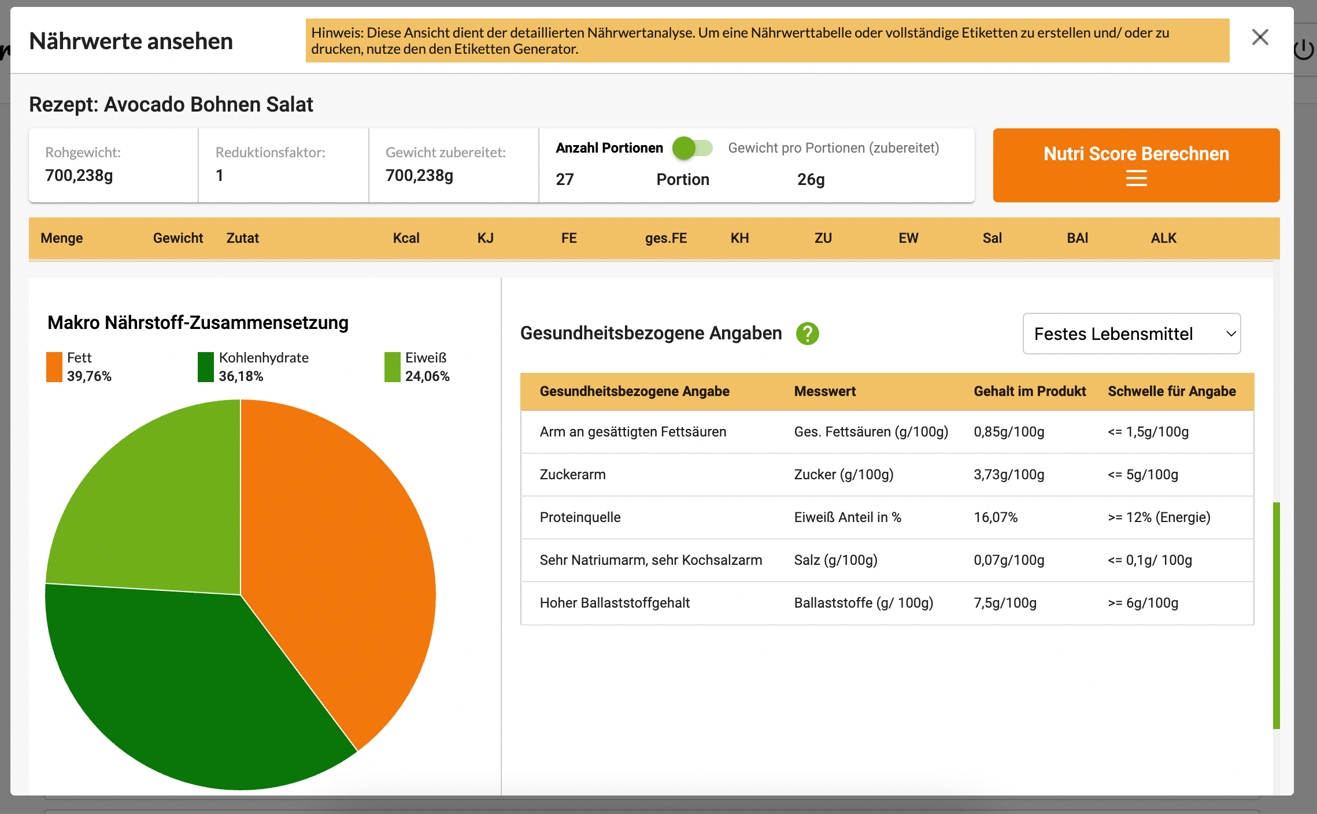This screenshot has height=814, width=1317.
Task: Click the Rezept: Avocado Bohnen Salat title
Action: click(171, 105)
